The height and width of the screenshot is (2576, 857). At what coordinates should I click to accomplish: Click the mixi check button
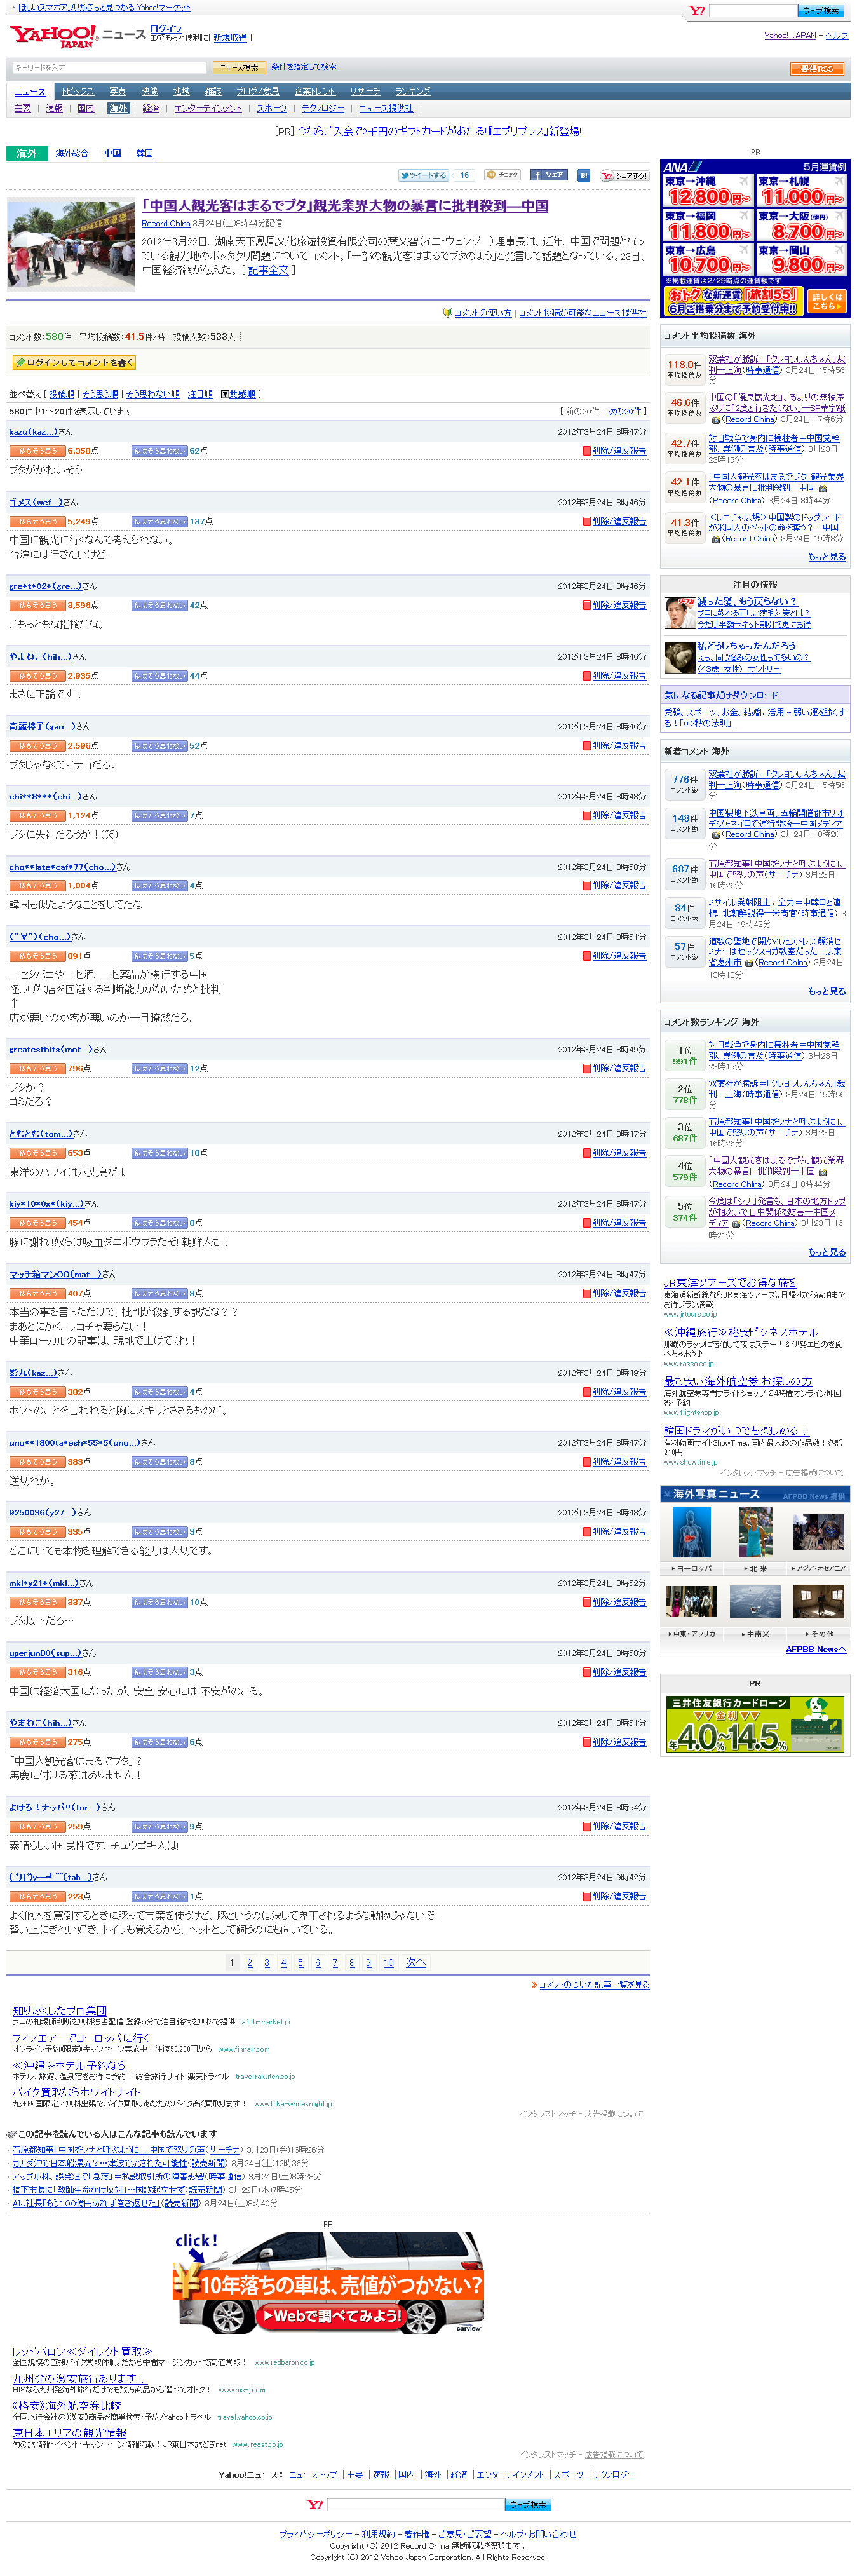[503, 175]
